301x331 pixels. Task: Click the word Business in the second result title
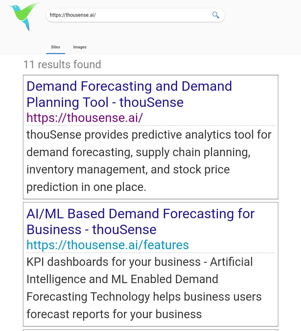[54, 230]
